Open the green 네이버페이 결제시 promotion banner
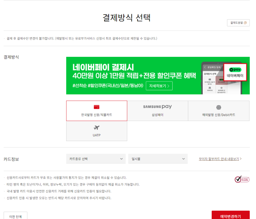Image resolution: width=256 pixels, height=219 pixels. click(158, 75)
